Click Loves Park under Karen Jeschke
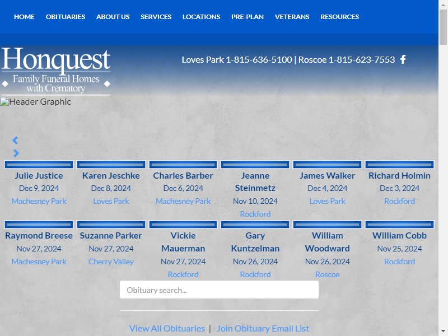Viewport: 448px width, 336px height. click(111, 201)
